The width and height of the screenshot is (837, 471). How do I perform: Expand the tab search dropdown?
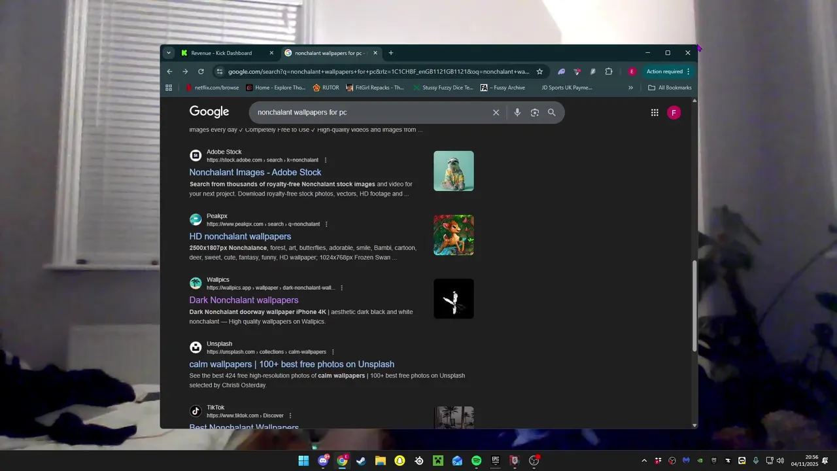point(169,53)
